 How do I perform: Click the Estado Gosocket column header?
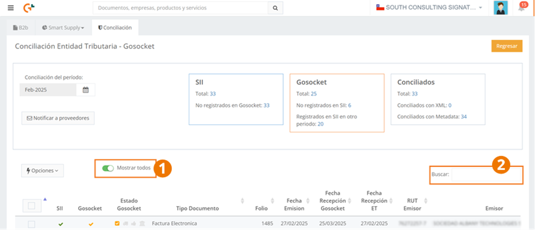click(x=129, y=204)
